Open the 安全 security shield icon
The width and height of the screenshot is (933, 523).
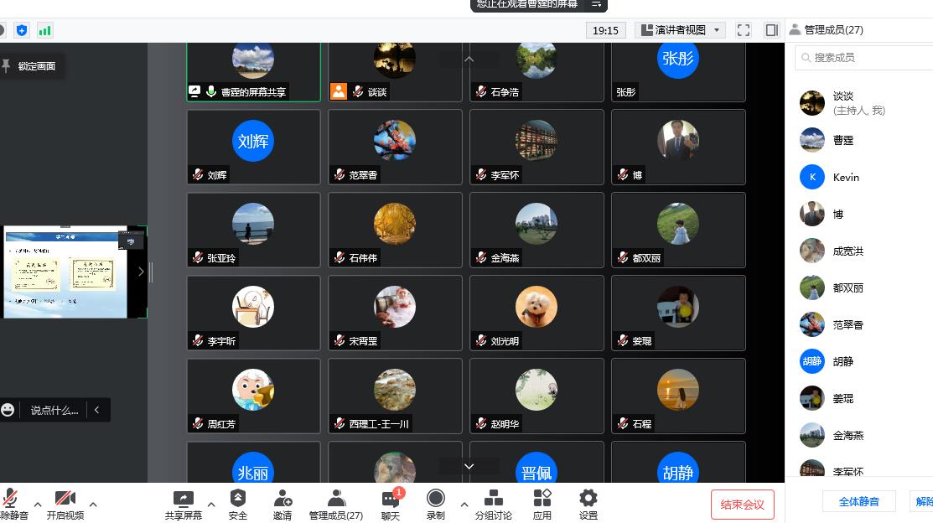[x=238, y=499]
